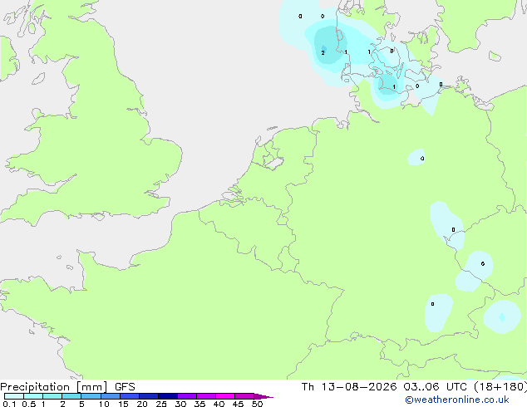Click the above-50 legend arrow tip
Viewport: 527px width, 407px height.
[x=263, y=396]
